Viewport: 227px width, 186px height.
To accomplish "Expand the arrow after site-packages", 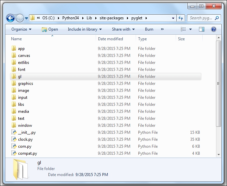I will click(128, 18).
